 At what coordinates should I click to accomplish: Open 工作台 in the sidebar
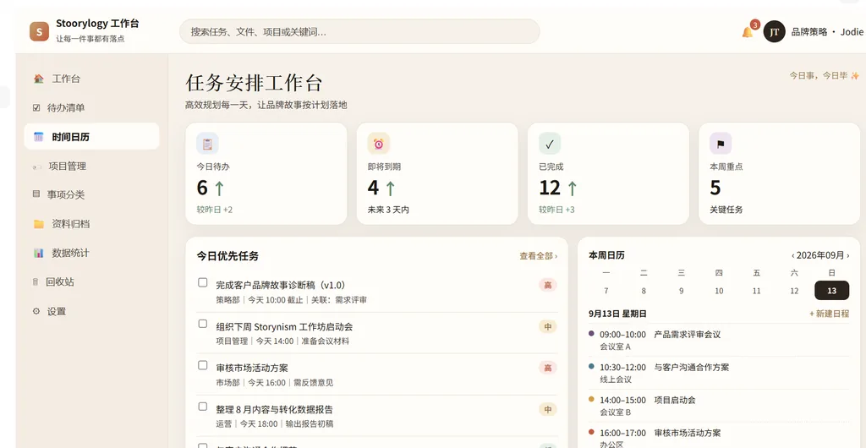click(91, 79)
